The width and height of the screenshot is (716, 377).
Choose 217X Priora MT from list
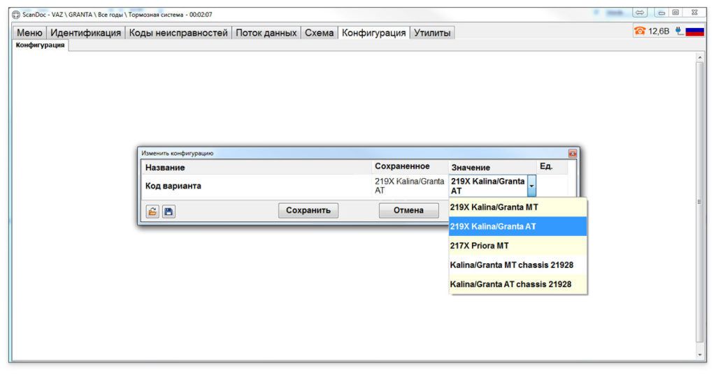click(x=517, y=246)
